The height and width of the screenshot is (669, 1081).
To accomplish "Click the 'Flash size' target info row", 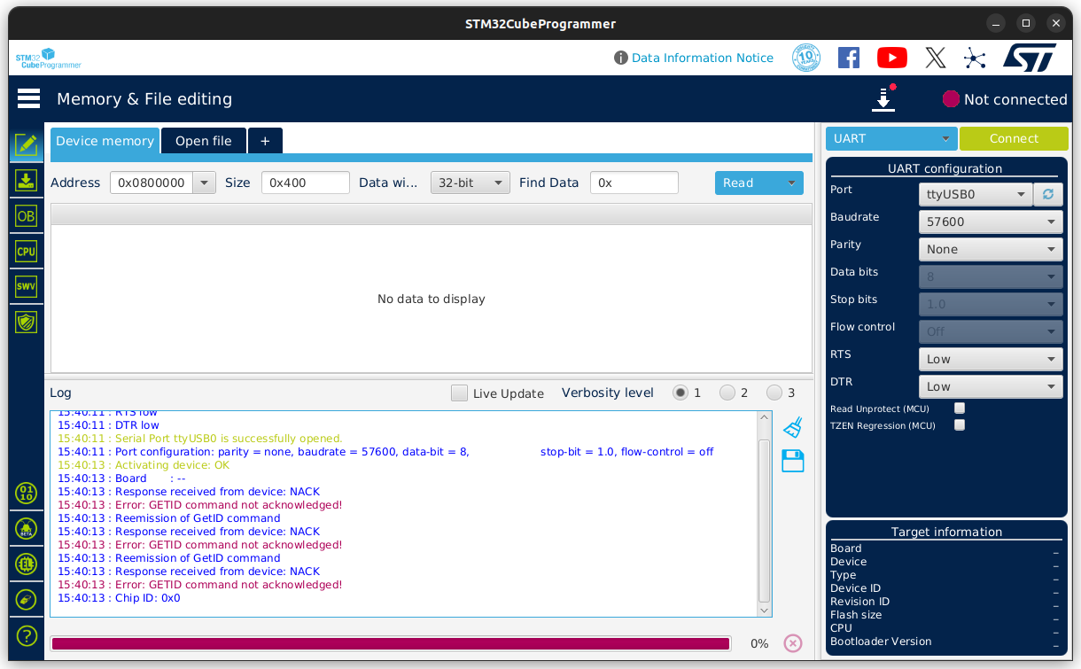I will point(945,615).
